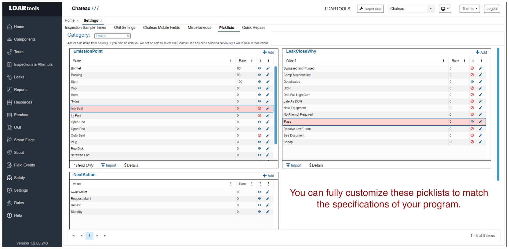Switch to the Home page tab

[x=70, y=20]
